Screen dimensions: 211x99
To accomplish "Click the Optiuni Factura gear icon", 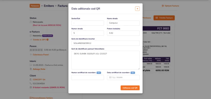I will click(163, 6).
